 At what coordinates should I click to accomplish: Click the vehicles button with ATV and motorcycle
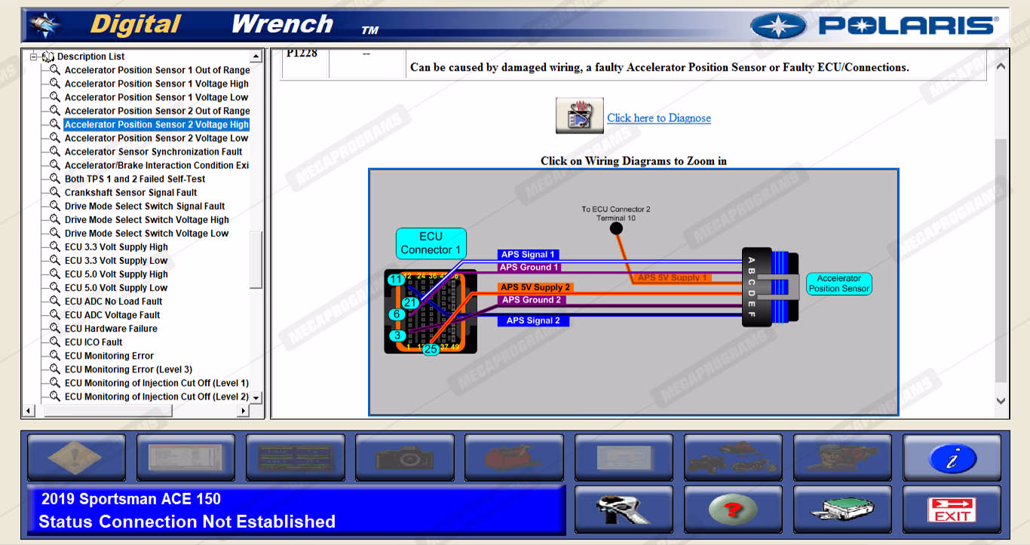733,458
